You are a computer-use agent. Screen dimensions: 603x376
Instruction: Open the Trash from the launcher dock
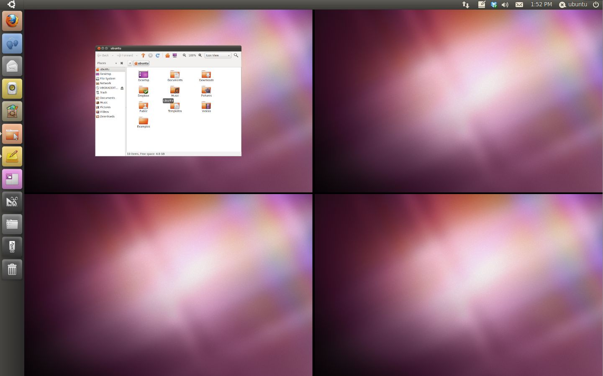click(x=12, y=269)
